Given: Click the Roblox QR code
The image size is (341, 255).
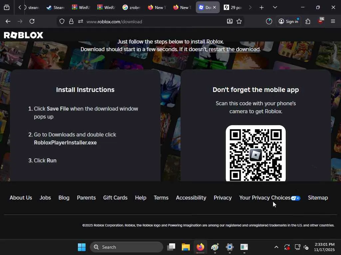Looking at the screenshot, I should click(x=255, y=153).
